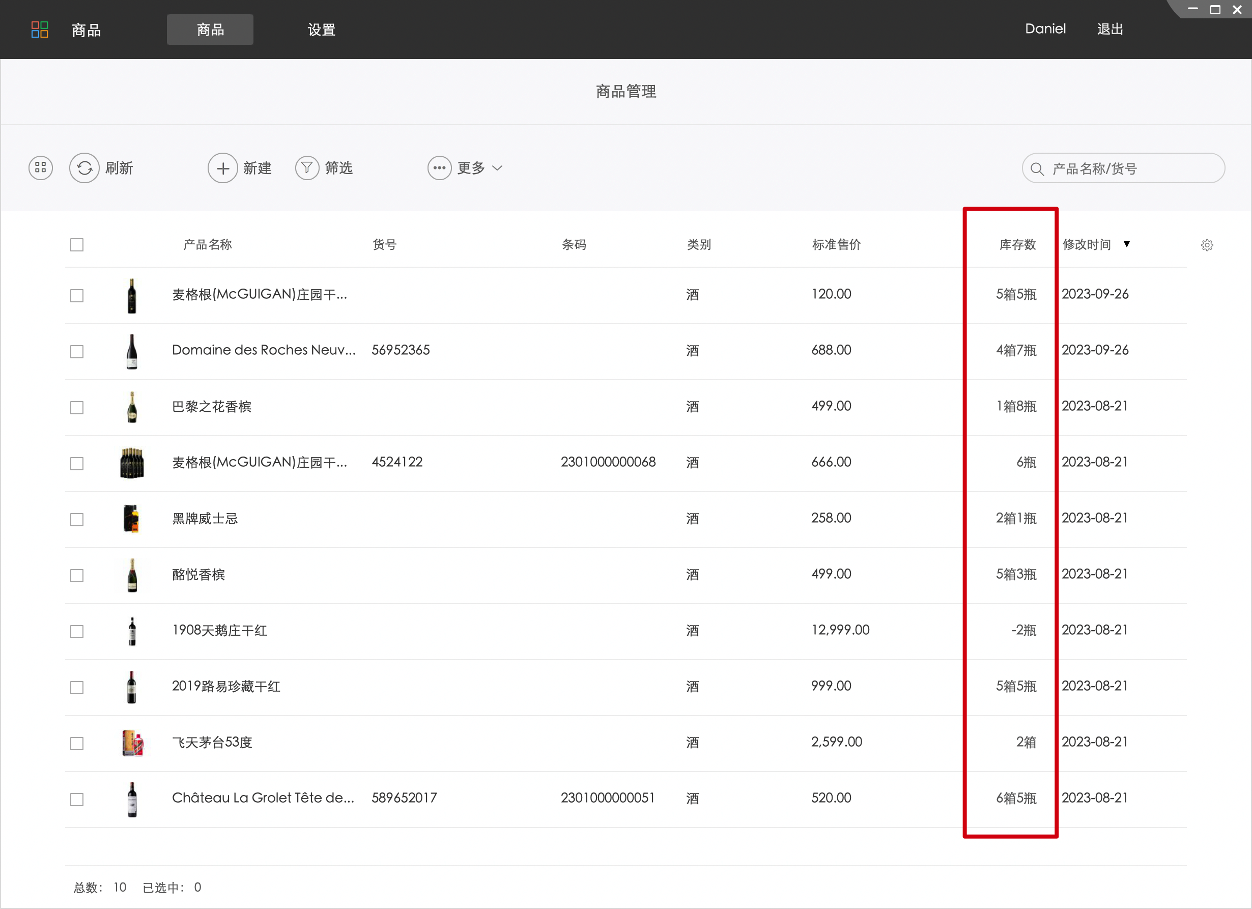Viewport: 1252px width, 909px height.
Task: Select the checkbox for 黑牌威士忌 row
Action: (77, 519)
